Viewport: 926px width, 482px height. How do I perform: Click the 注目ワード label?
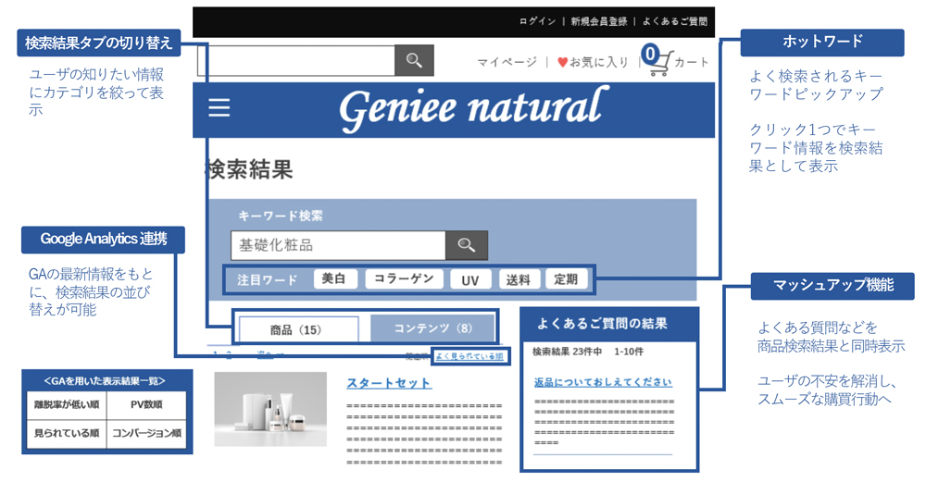pos(268,279)
